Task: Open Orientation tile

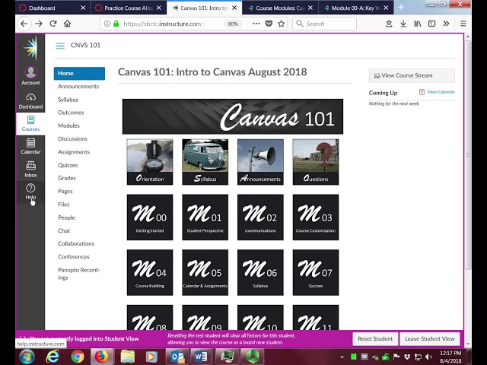Action: [x=150, y=162]
